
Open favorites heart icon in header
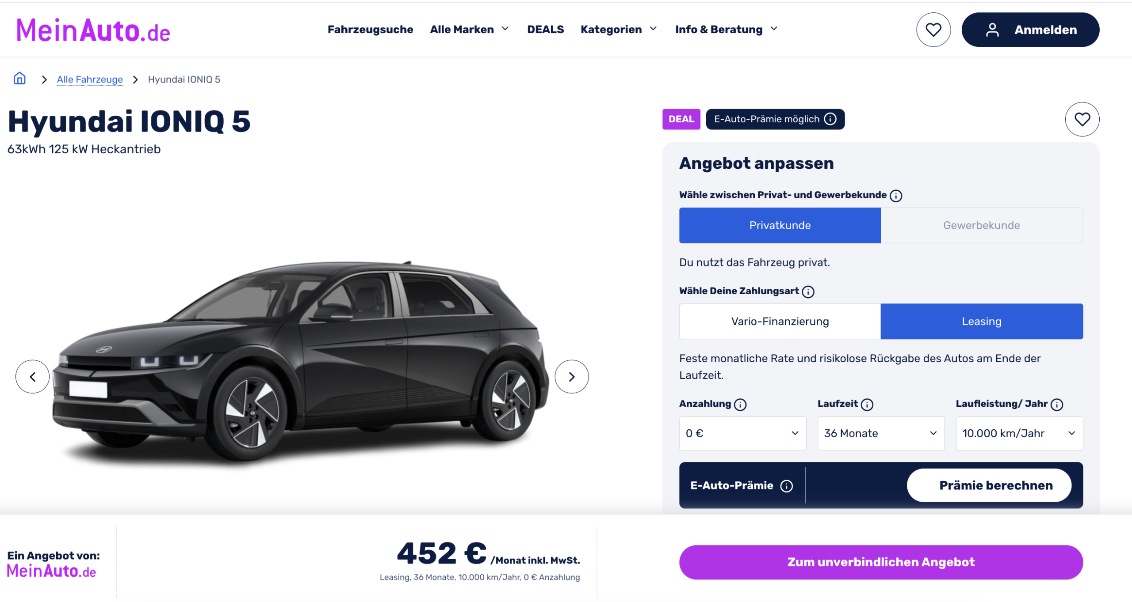[933, 30]
